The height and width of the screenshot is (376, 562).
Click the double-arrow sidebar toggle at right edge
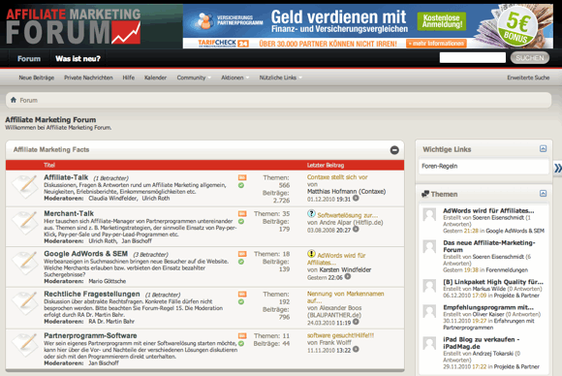tap(558, 168)
